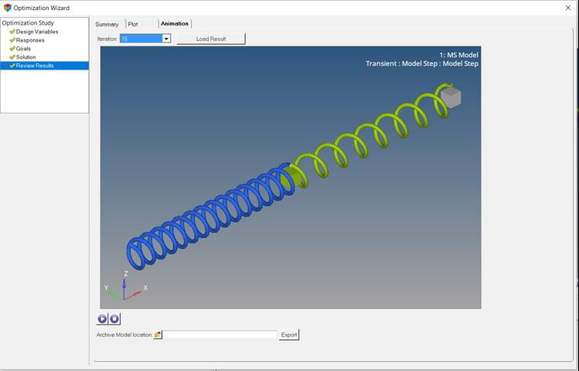Image resolution: width=579 pixels, height=371 pixels.
Task: Open the Iteration dropdown list
Action: [x=166, y=39]
